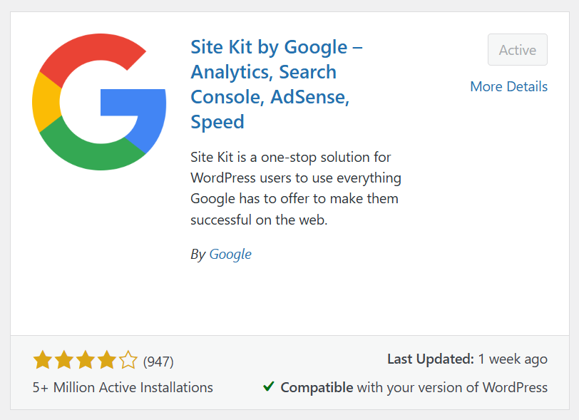Viewport: 579px width, 420px height.
Task: Click the third gold rating star
Action: (x=86, y=360)
